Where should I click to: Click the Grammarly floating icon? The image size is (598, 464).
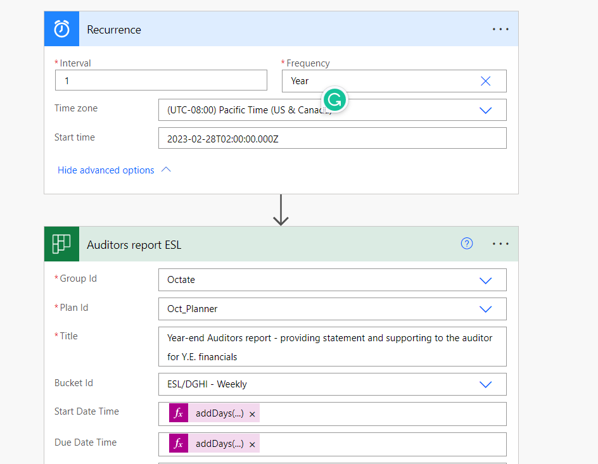click(334, 100)
